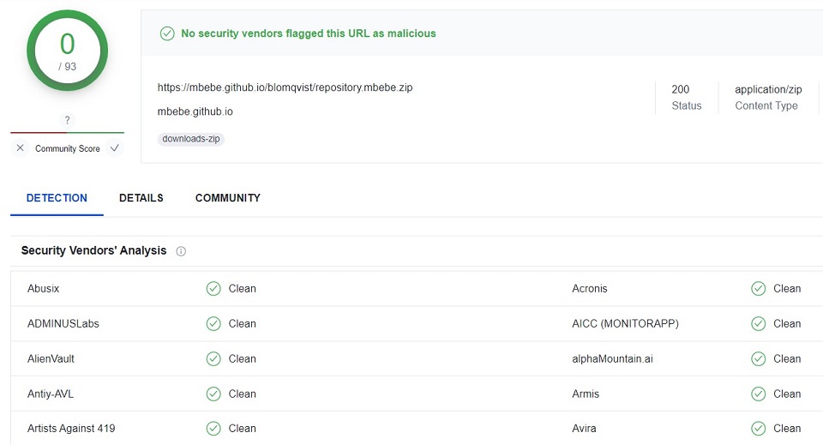
Task: Click the Community Score label
Action: tap(67, 148)
